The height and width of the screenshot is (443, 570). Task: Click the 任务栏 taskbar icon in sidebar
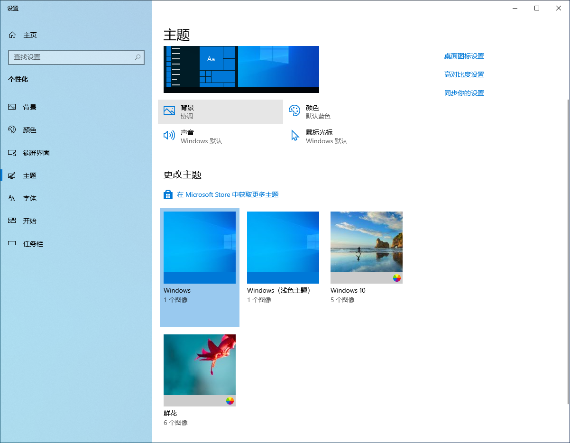click(12, 244)
